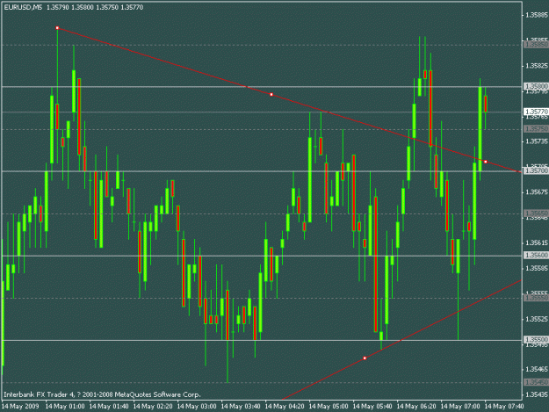Click the 1.35525 price scale value
The image size is (549, 412).
[x=537, y=319]
